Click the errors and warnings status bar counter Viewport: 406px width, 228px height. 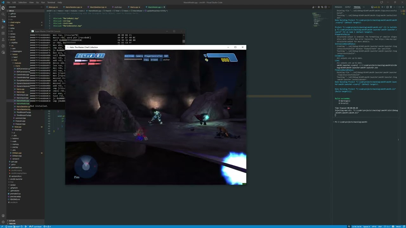[47, 226]
